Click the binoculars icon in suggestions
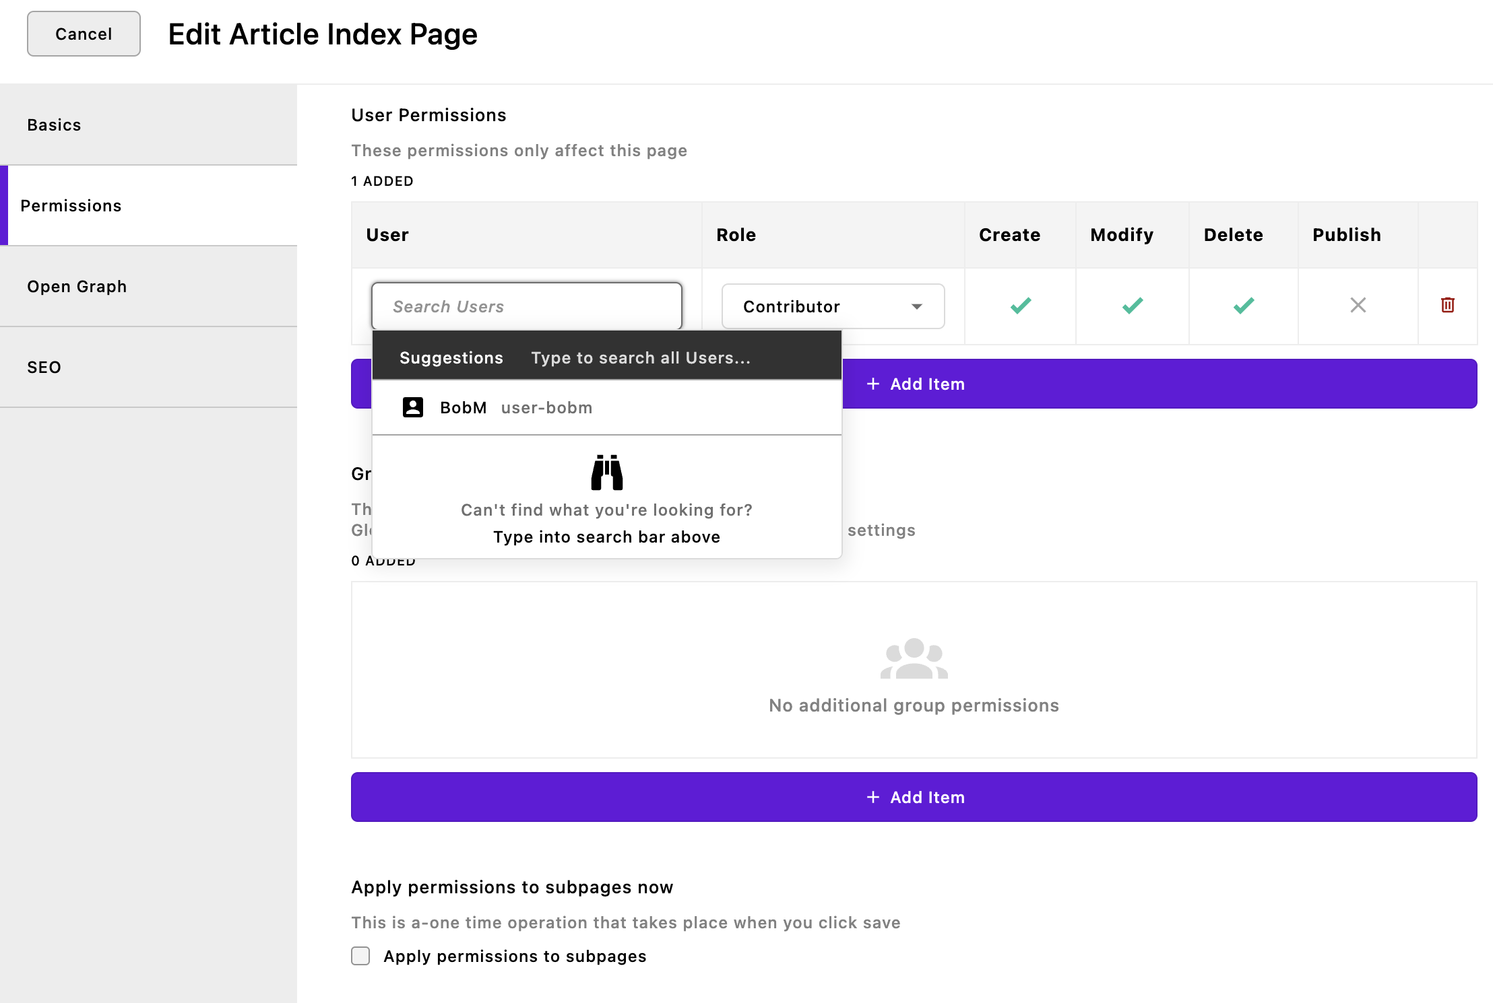1493x1003 pixels. click(606, 472)
